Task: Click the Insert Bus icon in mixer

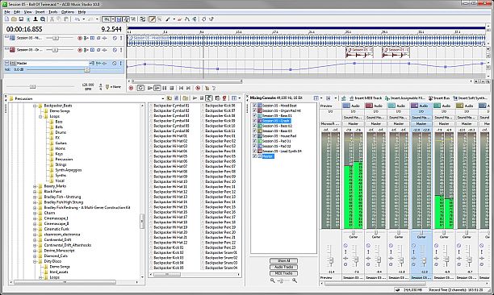Action: [431, 98]
